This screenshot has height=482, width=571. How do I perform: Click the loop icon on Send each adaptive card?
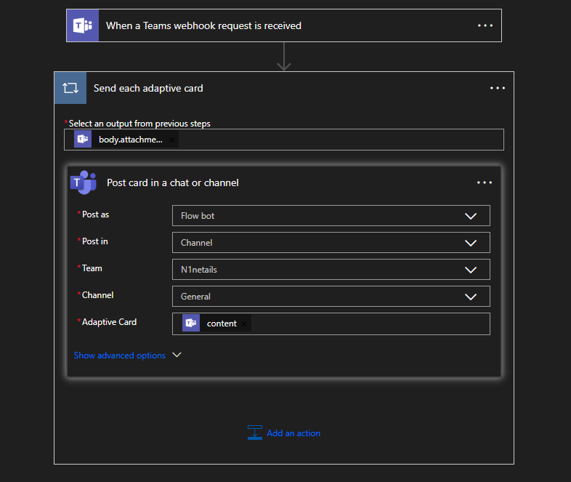[70, 88]
